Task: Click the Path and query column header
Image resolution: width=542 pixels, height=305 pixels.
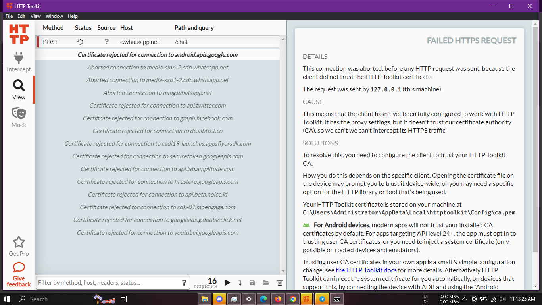Action: click(x=194, y=28)
